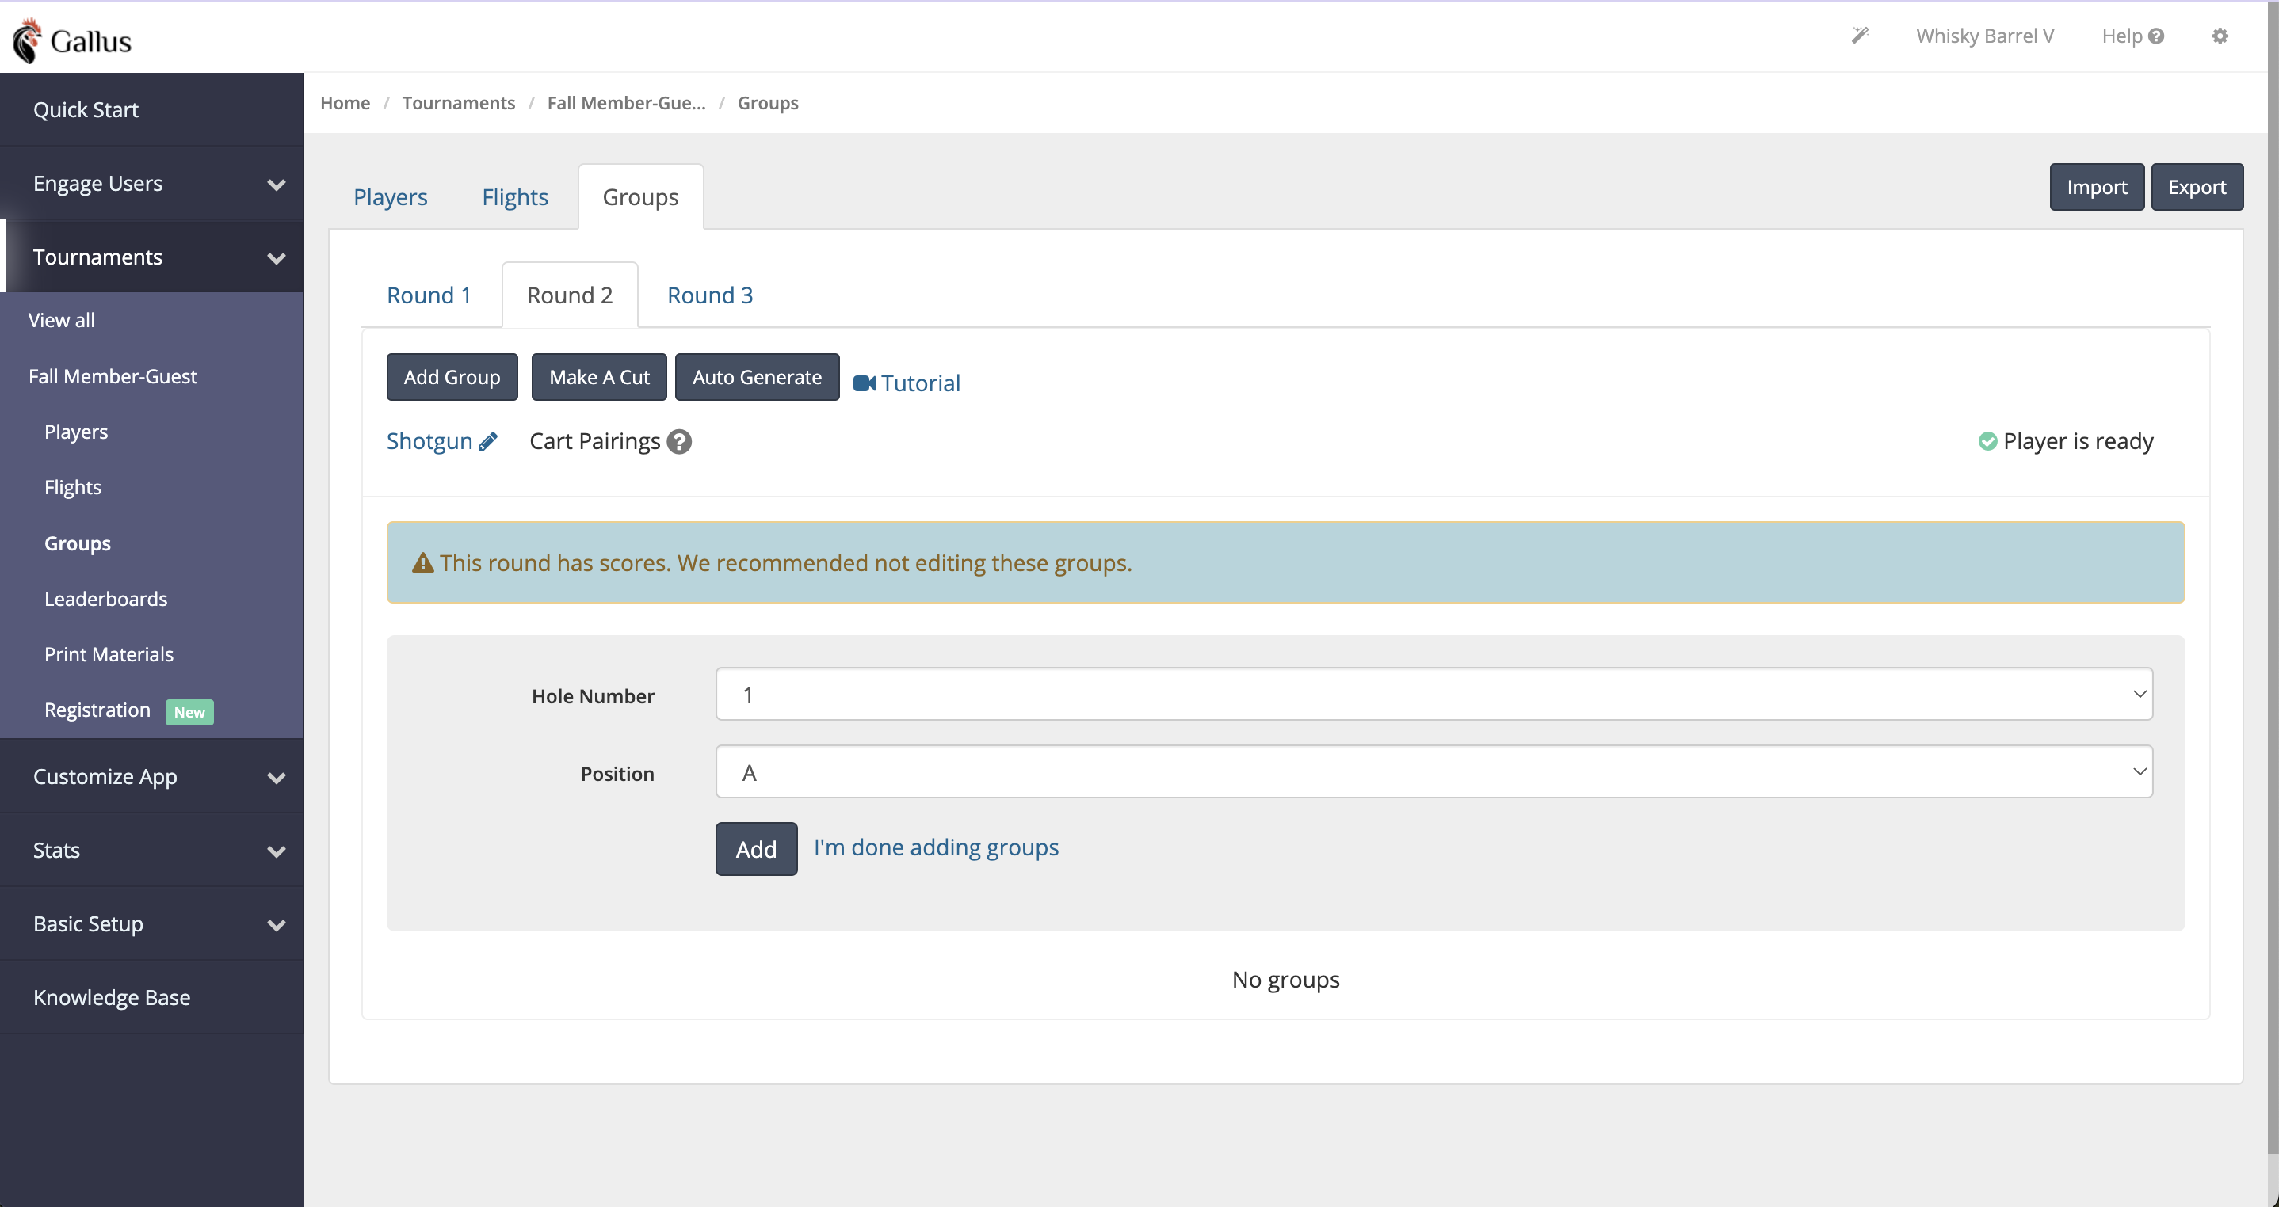Click the warning triangle in the alert
The height and width of the screenshot is (1207, 2279).
pyautogui.click(x=423, y=562)
